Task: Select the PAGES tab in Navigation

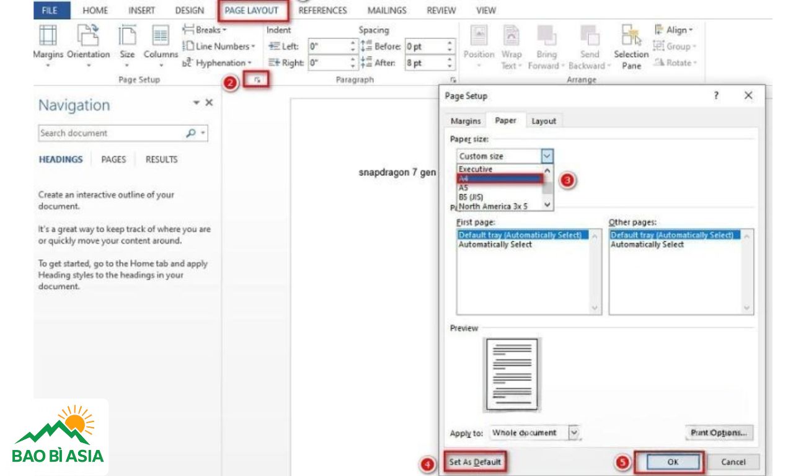Action: pos(113,159)
